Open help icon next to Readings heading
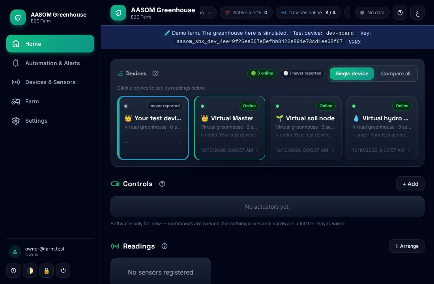This screenshot has width=434, height=284. coord(165,246)
